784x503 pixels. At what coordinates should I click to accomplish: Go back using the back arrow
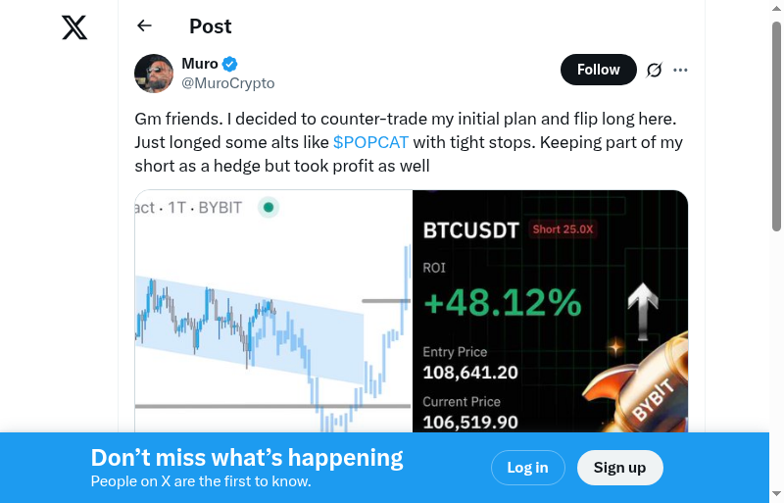145,26
